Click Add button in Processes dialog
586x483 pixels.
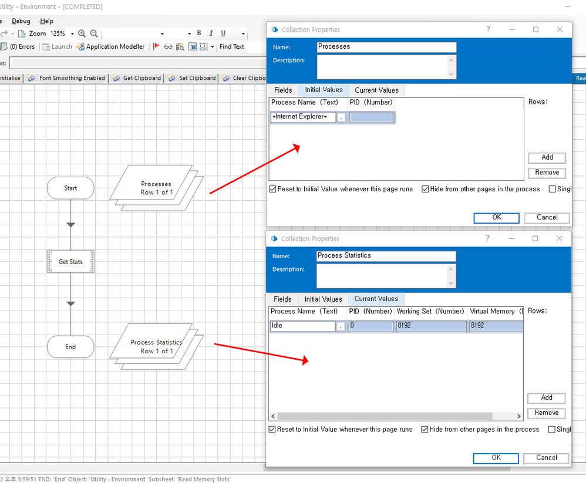(x=547, y=157)
